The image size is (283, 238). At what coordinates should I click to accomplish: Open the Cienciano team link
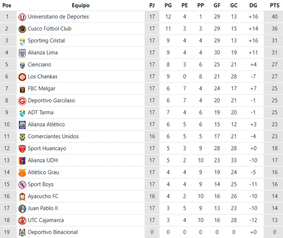[39, 65]
